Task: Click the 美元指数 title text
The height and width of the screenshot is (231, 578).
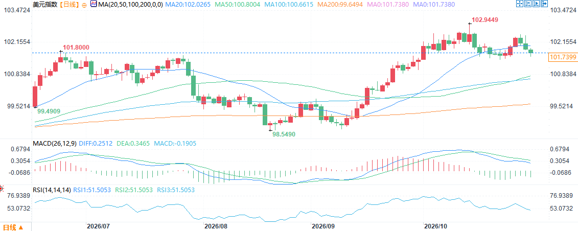Action: click(44, 5)
